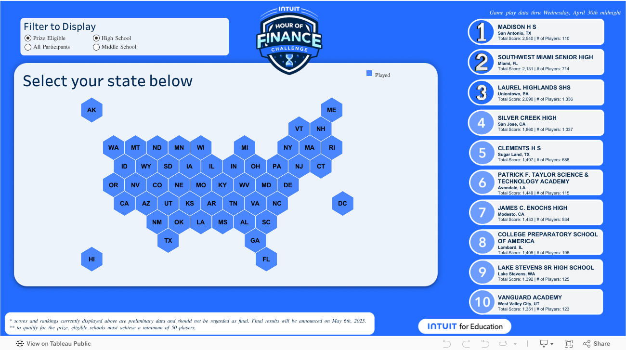Select the High School radio button
The width and height of the screenshot is (626, 350).
click(96, 38)
